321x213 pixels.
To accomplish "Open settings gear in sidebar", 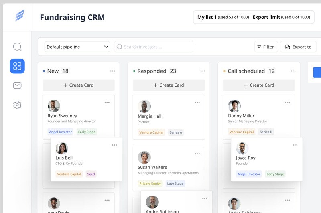I will [x=17, y=105].
